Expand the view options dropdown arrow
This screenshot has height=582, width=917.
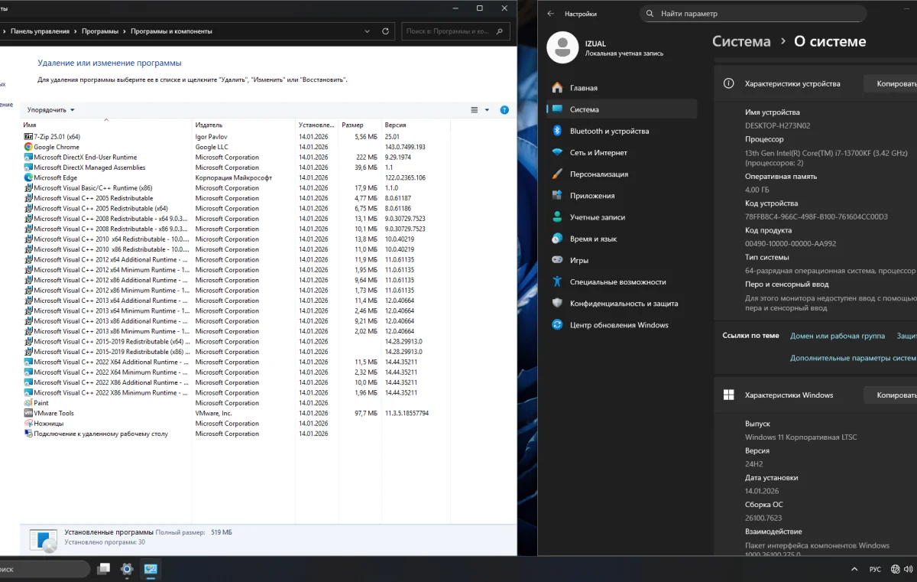[x=488, y=110]
